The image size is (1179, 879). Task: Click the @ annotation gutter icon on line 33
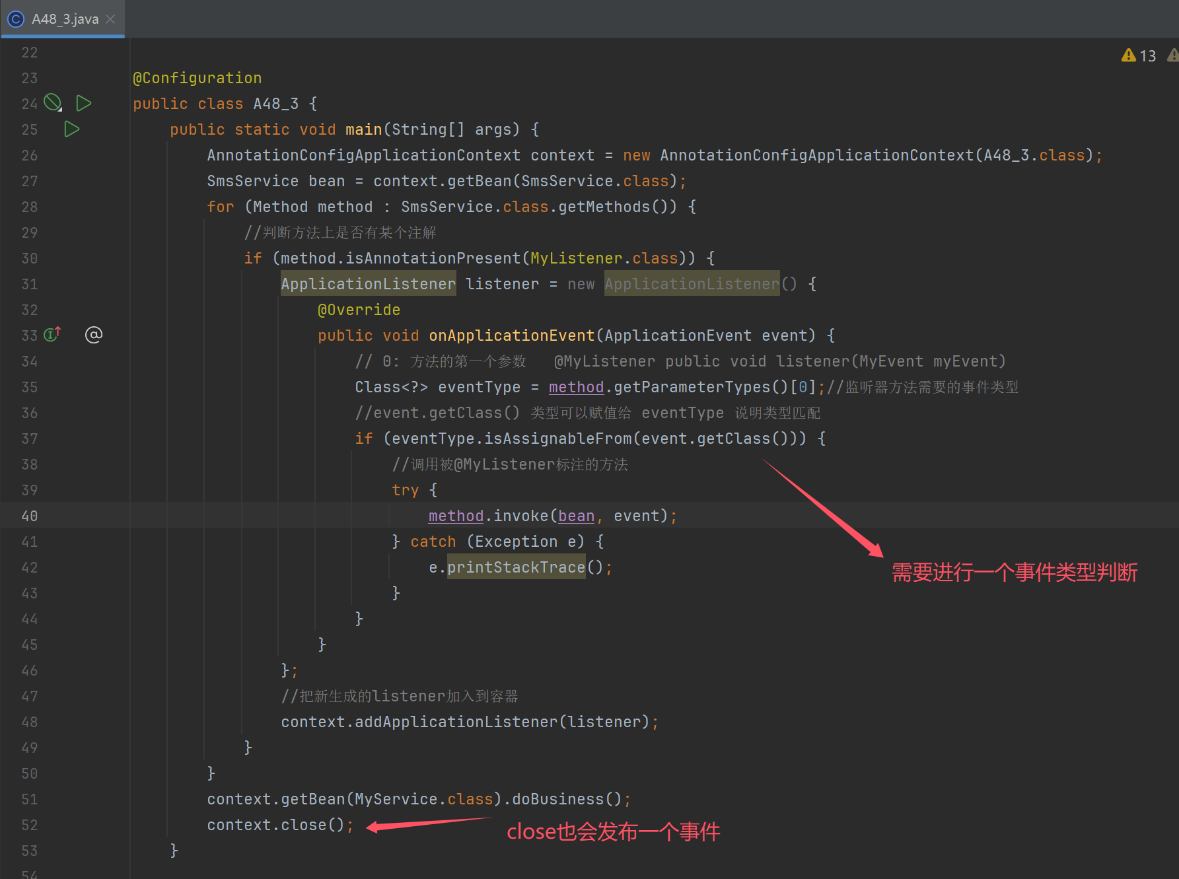coord(94,335)
